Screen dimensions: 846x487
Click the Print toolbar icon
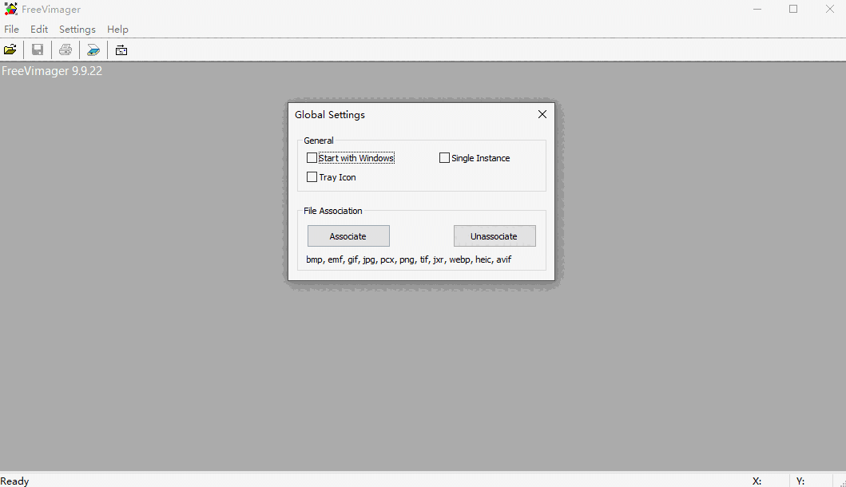(x=66, y=50)
